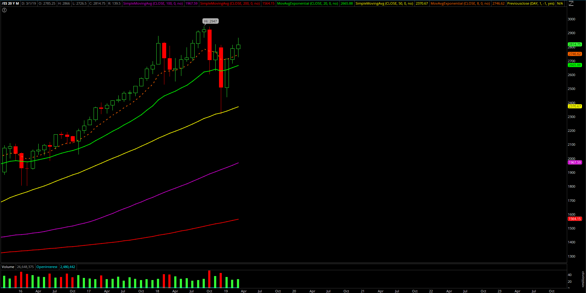Select the SimpleMovingAvg (CLOSE, 50) study label
This screenshot has height=293, width=586.
pos(384,3)
